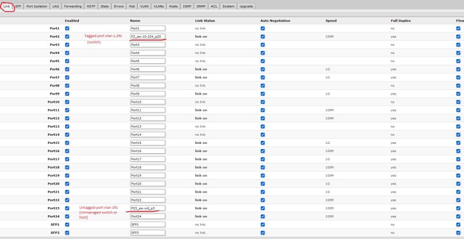Edit the P23_sw-vid_p3 name field
464x239 pixels.
coord(148,208)
